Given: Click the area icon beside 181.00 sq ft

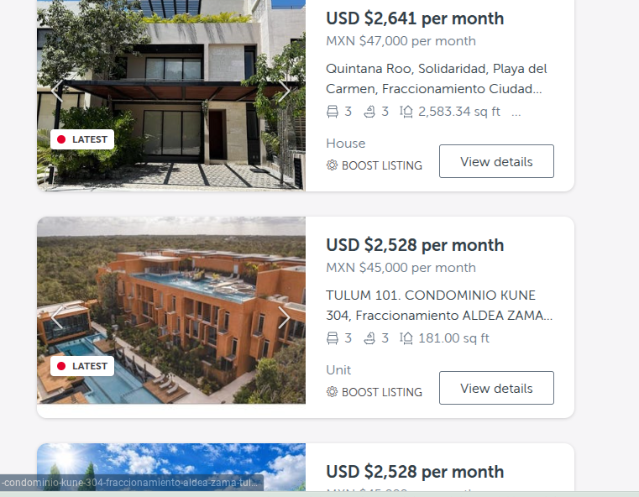Looking at the screenshot, I should pyautogui.click(x=406, y=338).
